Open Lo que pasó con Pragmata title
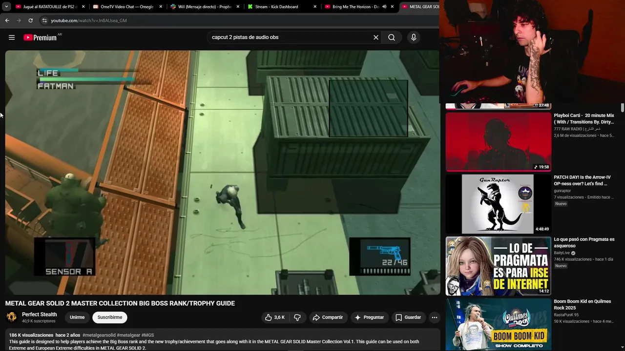Screen dimensions: 625x351 584,243
